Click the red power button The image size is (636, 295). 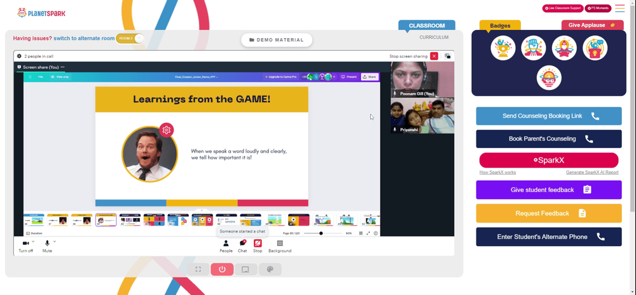[222, 270]
